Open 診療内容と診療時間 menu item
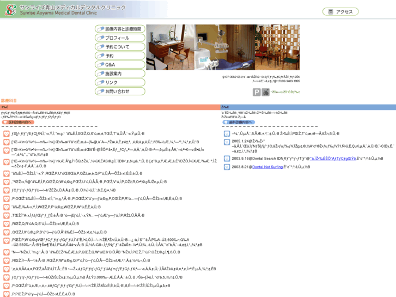396x297 pixels. click(x=120, y=29)
